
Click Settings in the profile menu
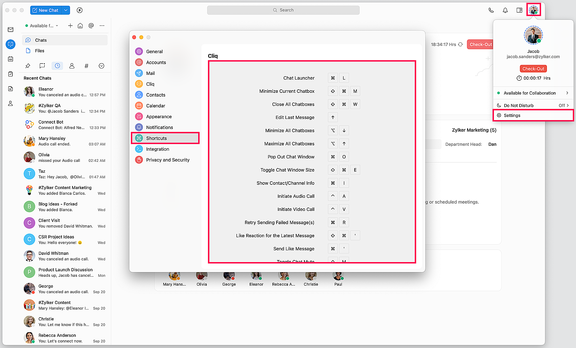click(512, 115)
